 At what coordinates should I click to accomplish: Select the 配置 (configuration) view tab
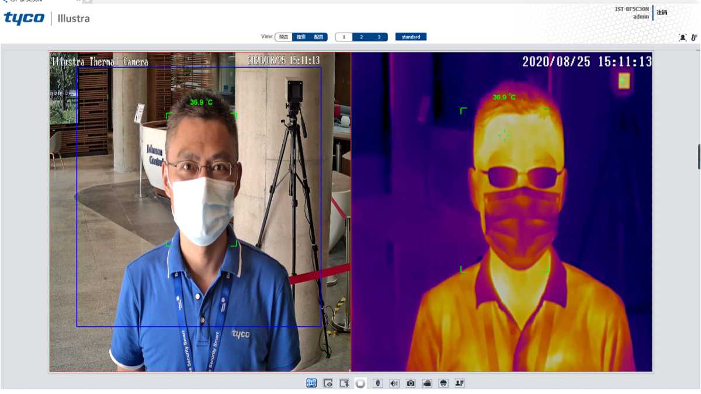(318, 37)
